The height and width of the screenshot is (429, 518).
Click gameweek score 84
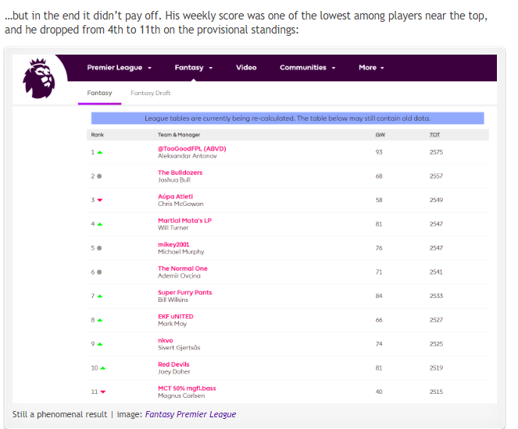[379, 296]
